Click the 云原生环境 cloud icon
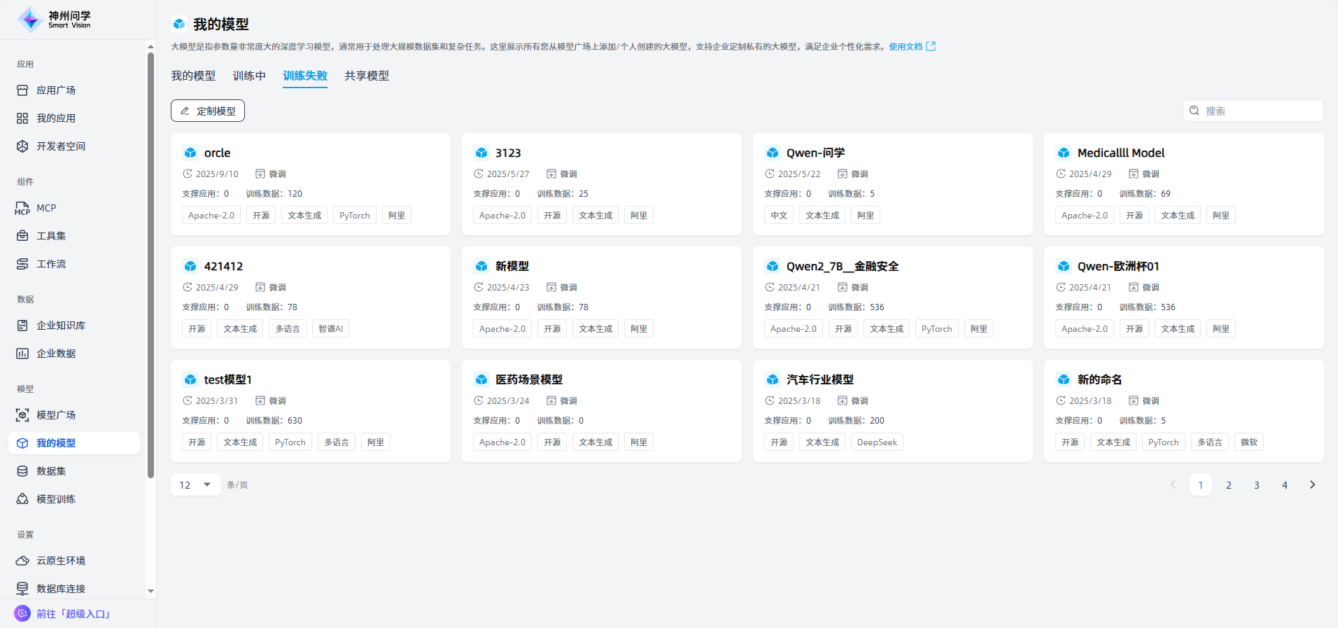Viewport: 1338px width, 628px height. click(x=22, y=561)
